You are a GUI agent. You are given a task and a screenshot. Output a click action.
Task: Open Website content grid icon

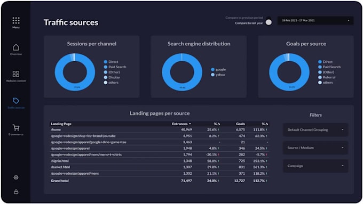point(16,74)
